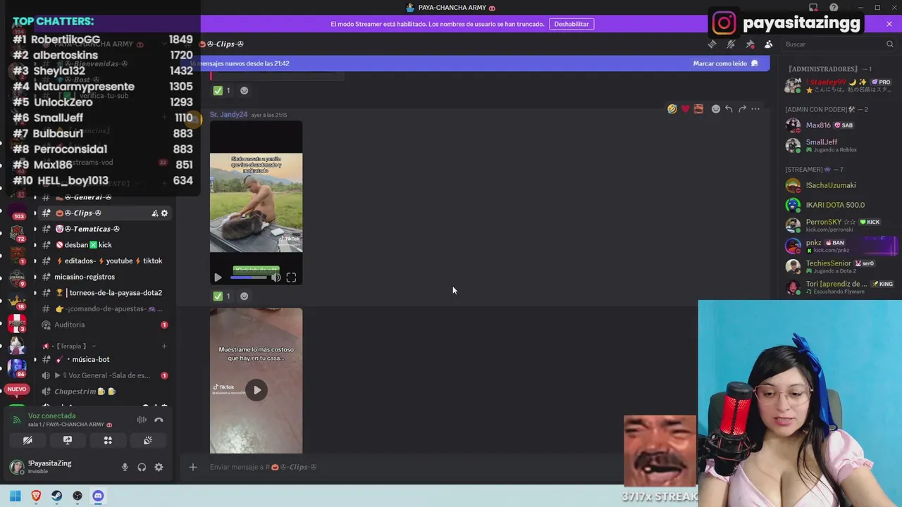Open micasino-registros channel
Viewport: 902px width, 507px height.
pos(106,277)
